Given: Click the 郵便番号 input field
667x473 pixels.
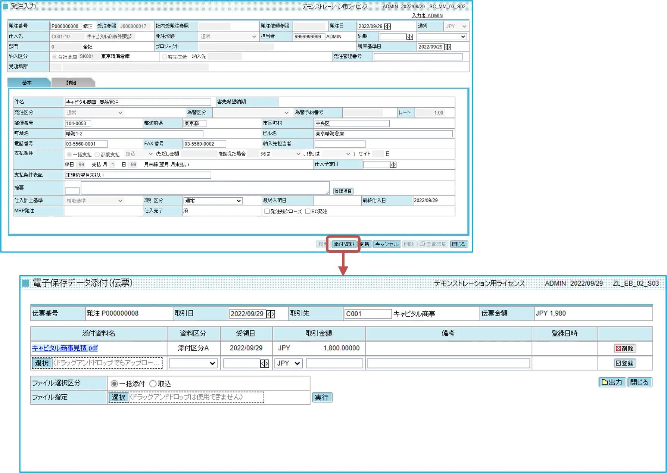Looking at the screenshot, I should 78,123.
